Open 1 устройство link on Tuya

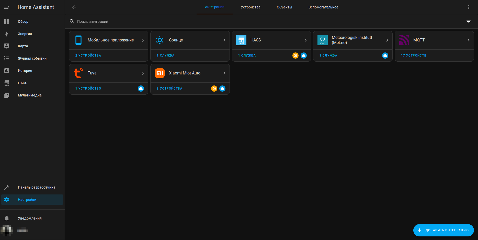pyautogui.click(x=88, y=89)
